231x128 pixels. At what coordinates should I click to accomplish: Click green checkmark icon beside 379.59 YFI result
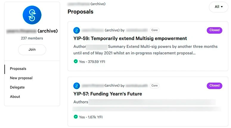76,61
